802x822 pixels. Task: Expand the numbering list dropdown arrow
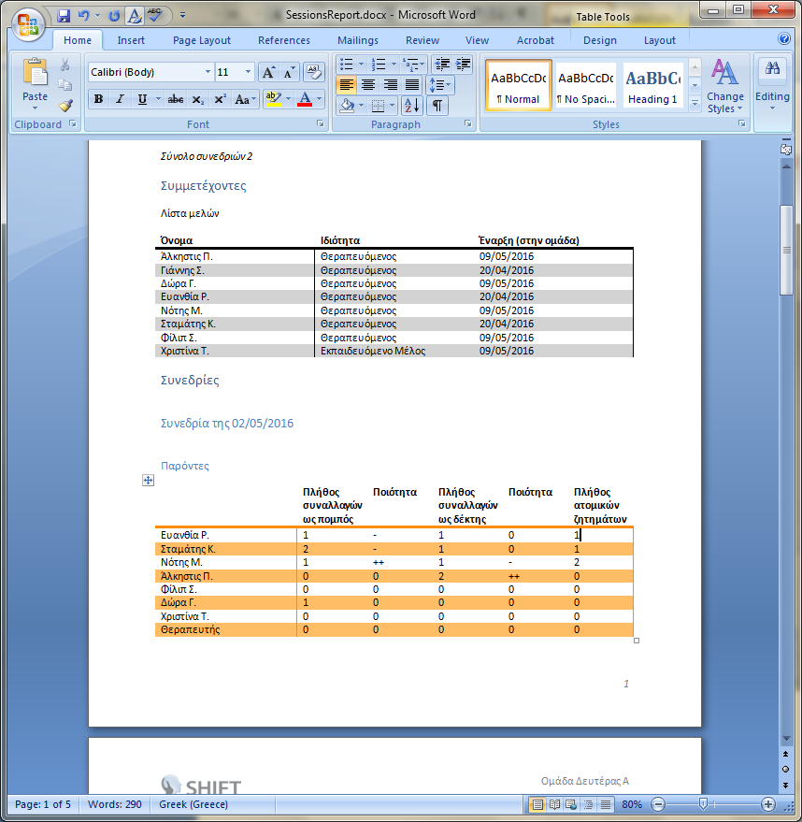pyautogui.click(x=394, y=65)
